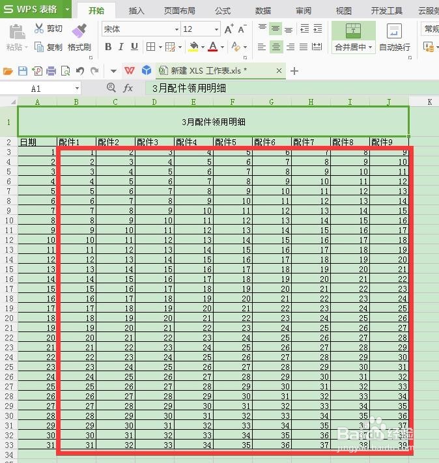The height and width of the screenshot is (463, 439).
Task: Apply fill color with the paint bucket
Action: coord(193,47)
